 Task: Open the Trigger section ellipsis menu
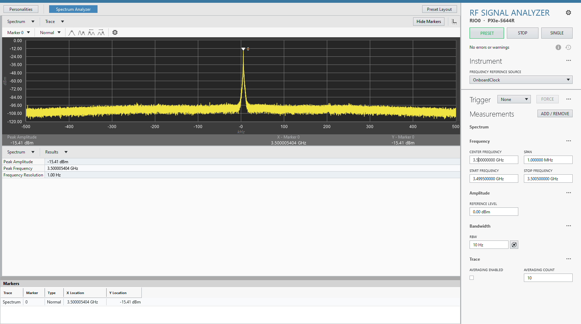click(568, 99)
